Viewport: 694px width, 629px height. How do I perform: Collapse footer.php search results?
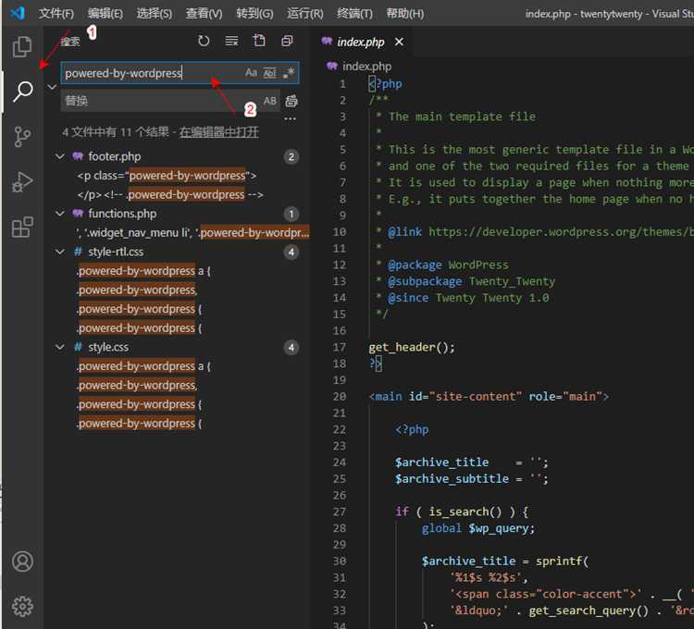click(x=60, y=157)
